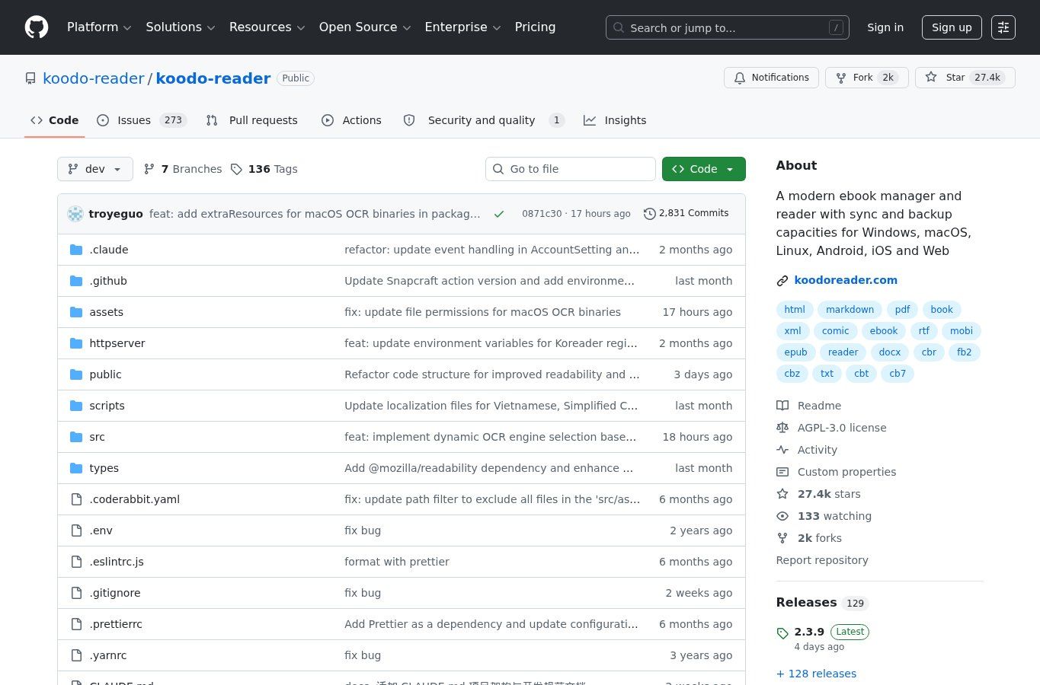1040x685 pixels.
Task: Open the .yarnrc file
Action: 108,655
